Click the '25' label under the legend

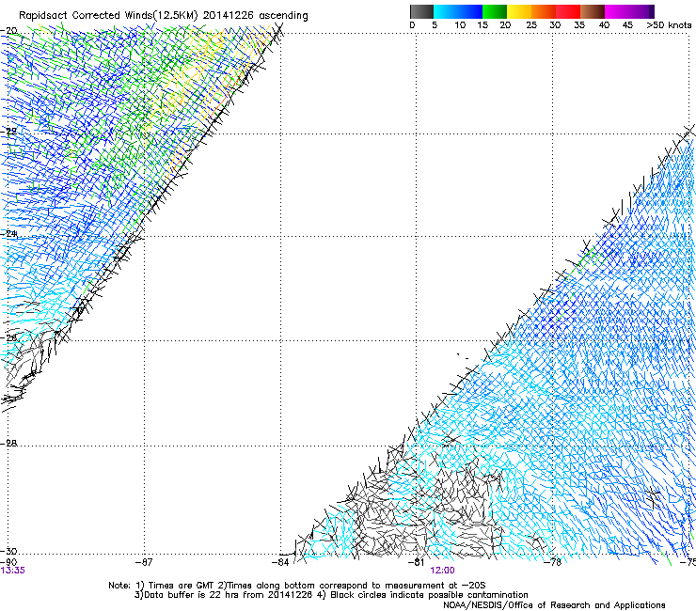(531, 25)
